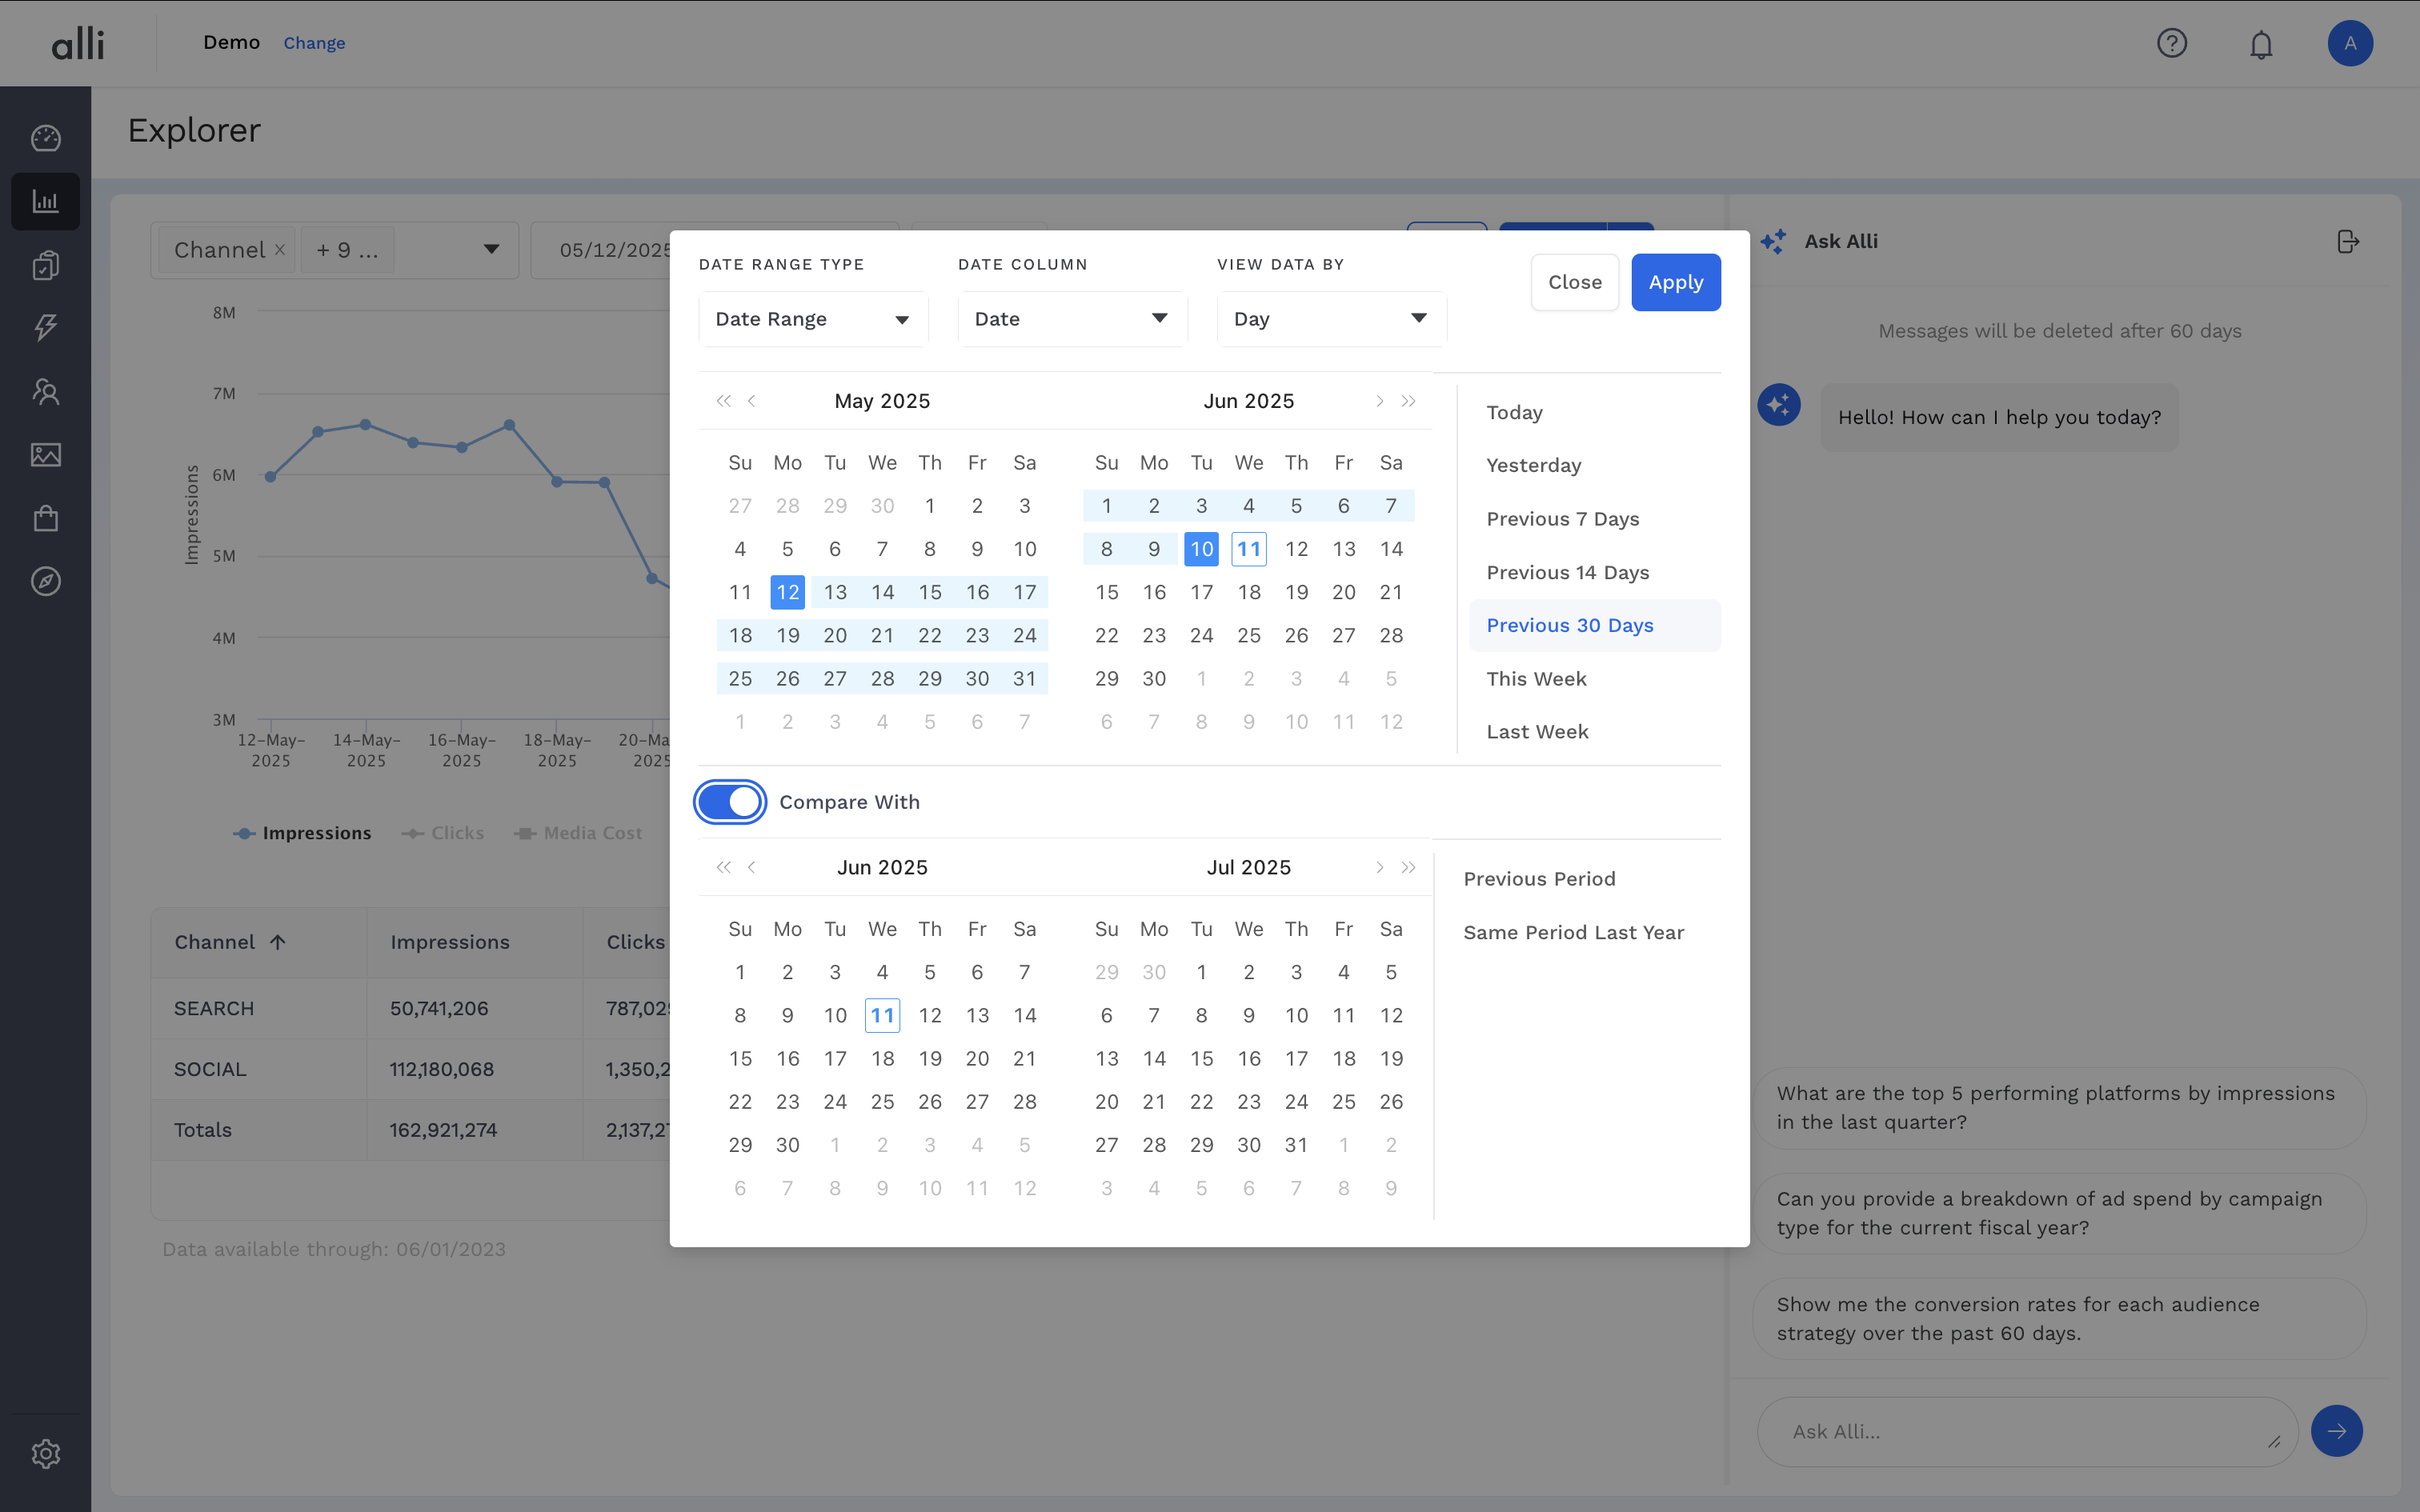Click the compass icon in sidebar
This screenshot has width=2420, height=1512.
45,581
